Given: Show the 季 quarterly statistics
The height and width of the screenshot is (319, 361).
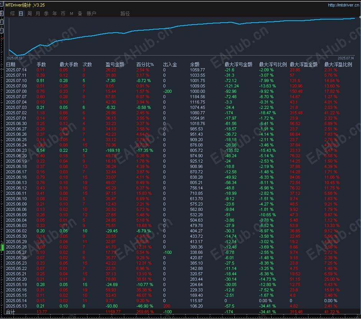Looking at the screenshot, I should pos(46,13).
